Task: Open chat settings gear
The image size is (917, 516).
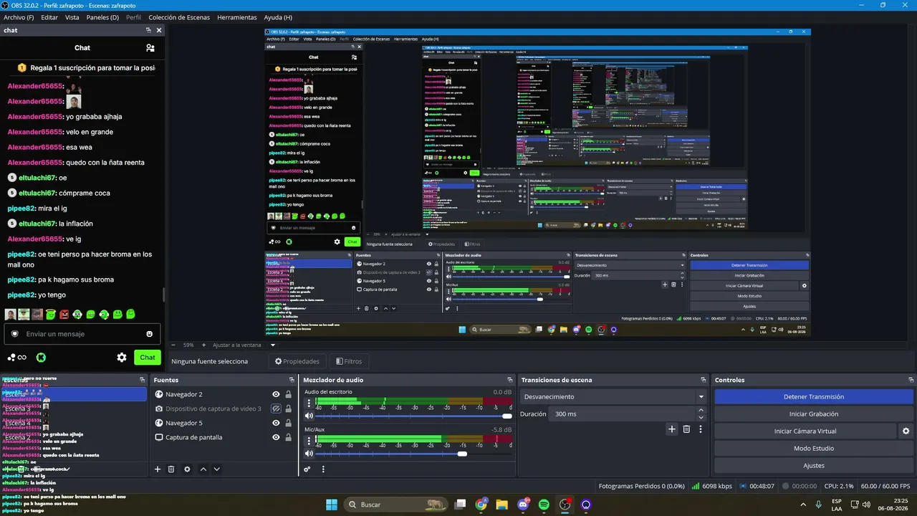Action: pos(122,358)
